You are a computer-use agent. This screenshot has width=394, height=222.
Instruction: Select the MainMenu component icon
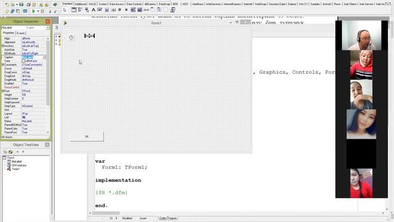click(80, 10)
